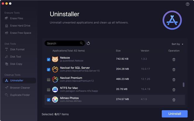Open Duplicate Finder from the sidebar
This screenshot has width=194, height=121.
20,95
